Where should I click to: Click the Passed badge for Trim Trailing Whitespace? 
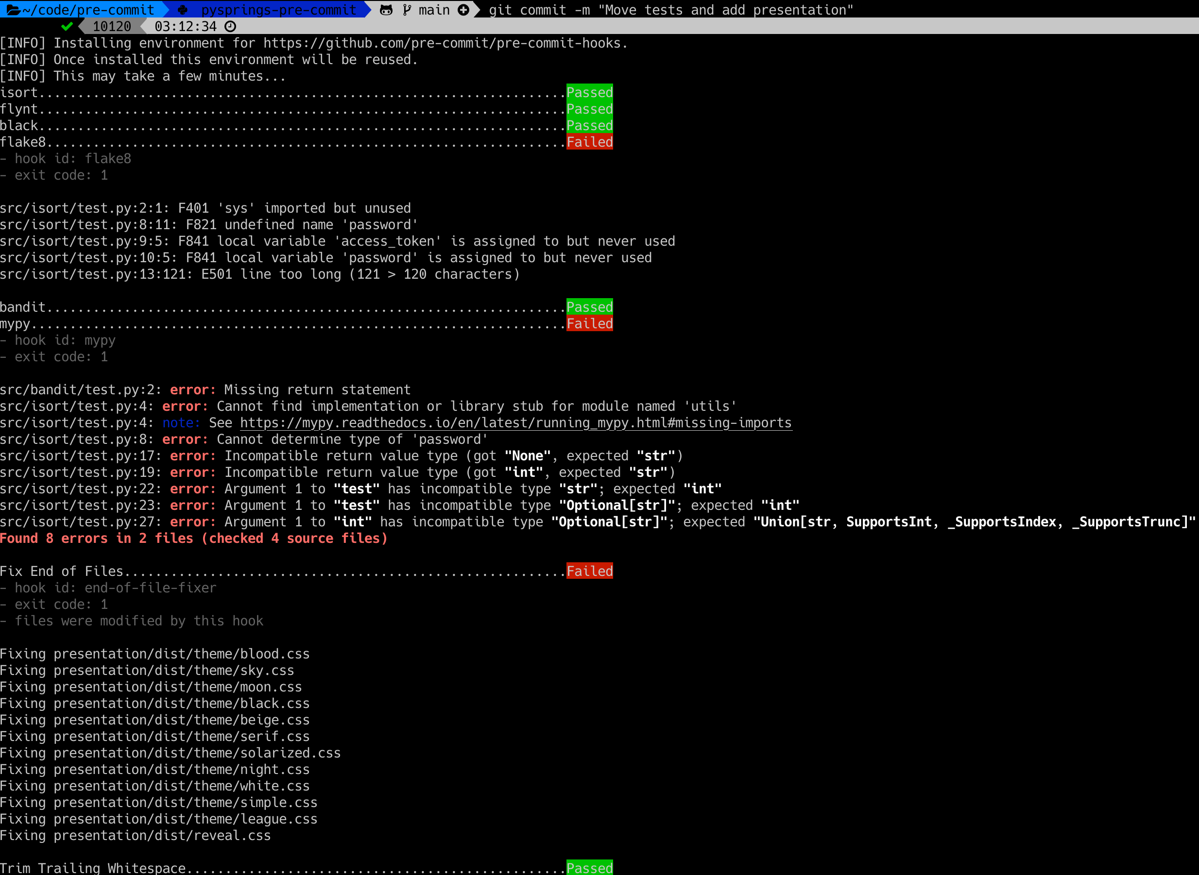click(590, 867)
